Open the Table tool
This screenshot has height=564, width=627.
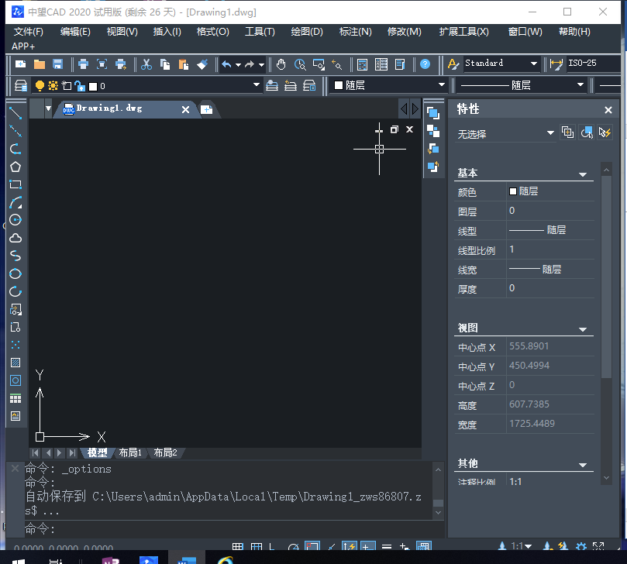click(x=15, y=398)
